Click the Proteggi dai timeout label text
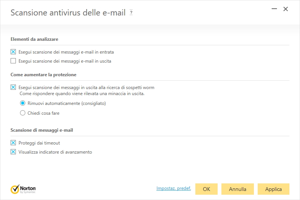300x200 pixels. (39, 143)
